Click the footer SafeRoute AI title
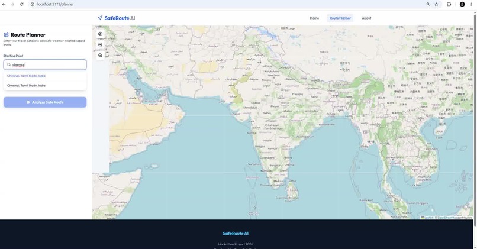 click(x=236, y=234)
